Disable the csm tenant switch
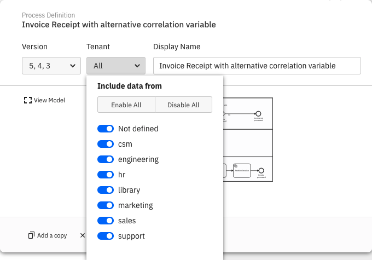Viewport: 372px width, 260px height. pyautogui.click(x=106, y=144)
